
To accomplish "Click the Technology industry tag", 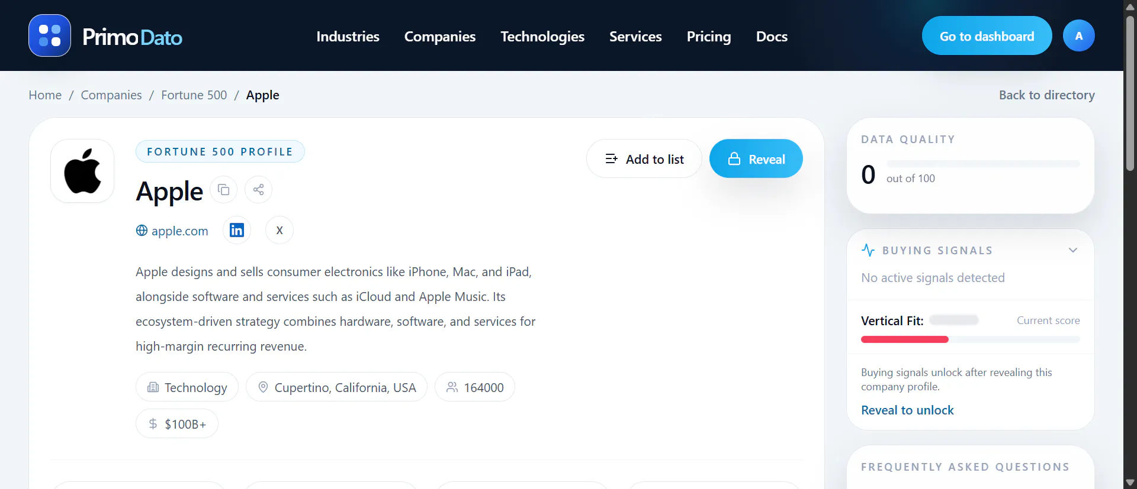I will [x=187, y=387].
